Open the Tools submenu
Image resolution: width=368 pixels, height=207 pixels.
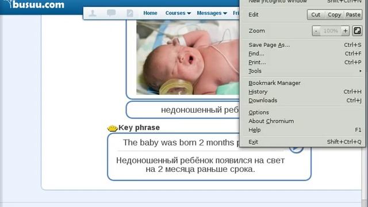tap(304, 71)
